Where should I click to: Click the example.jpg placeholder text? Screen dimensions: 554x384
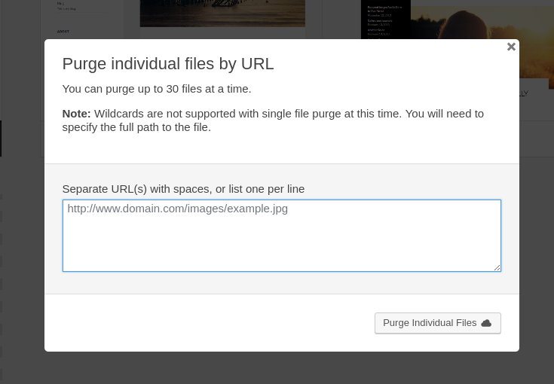tap(178, 209)
